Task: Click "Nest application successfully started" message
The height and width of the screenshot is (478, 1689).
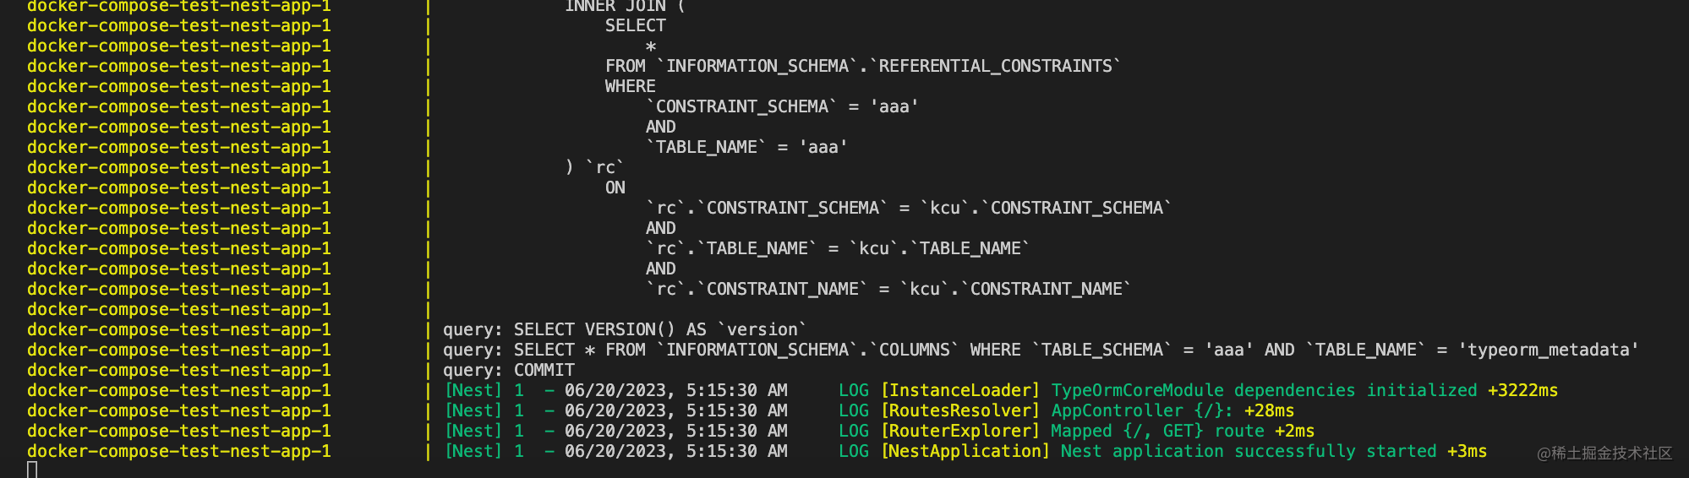Action: pyautogui.click(x=1248, y=451)
